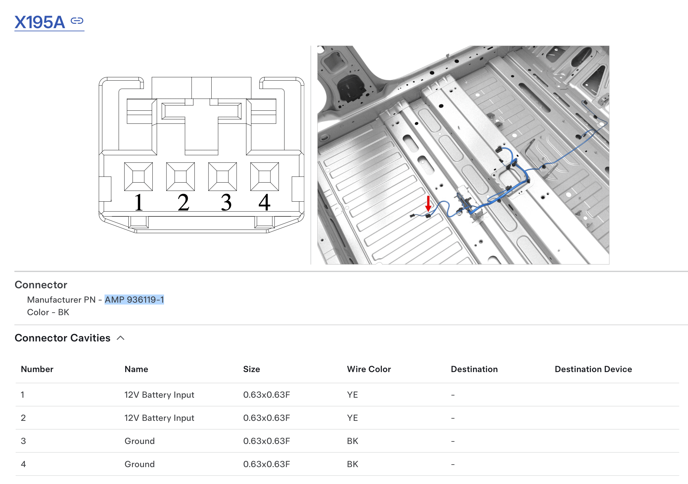The width and height of the screenshot is (688, 484).
Task: Click cavity 1 square in connector diagram
Action: [x=138, y=177]
